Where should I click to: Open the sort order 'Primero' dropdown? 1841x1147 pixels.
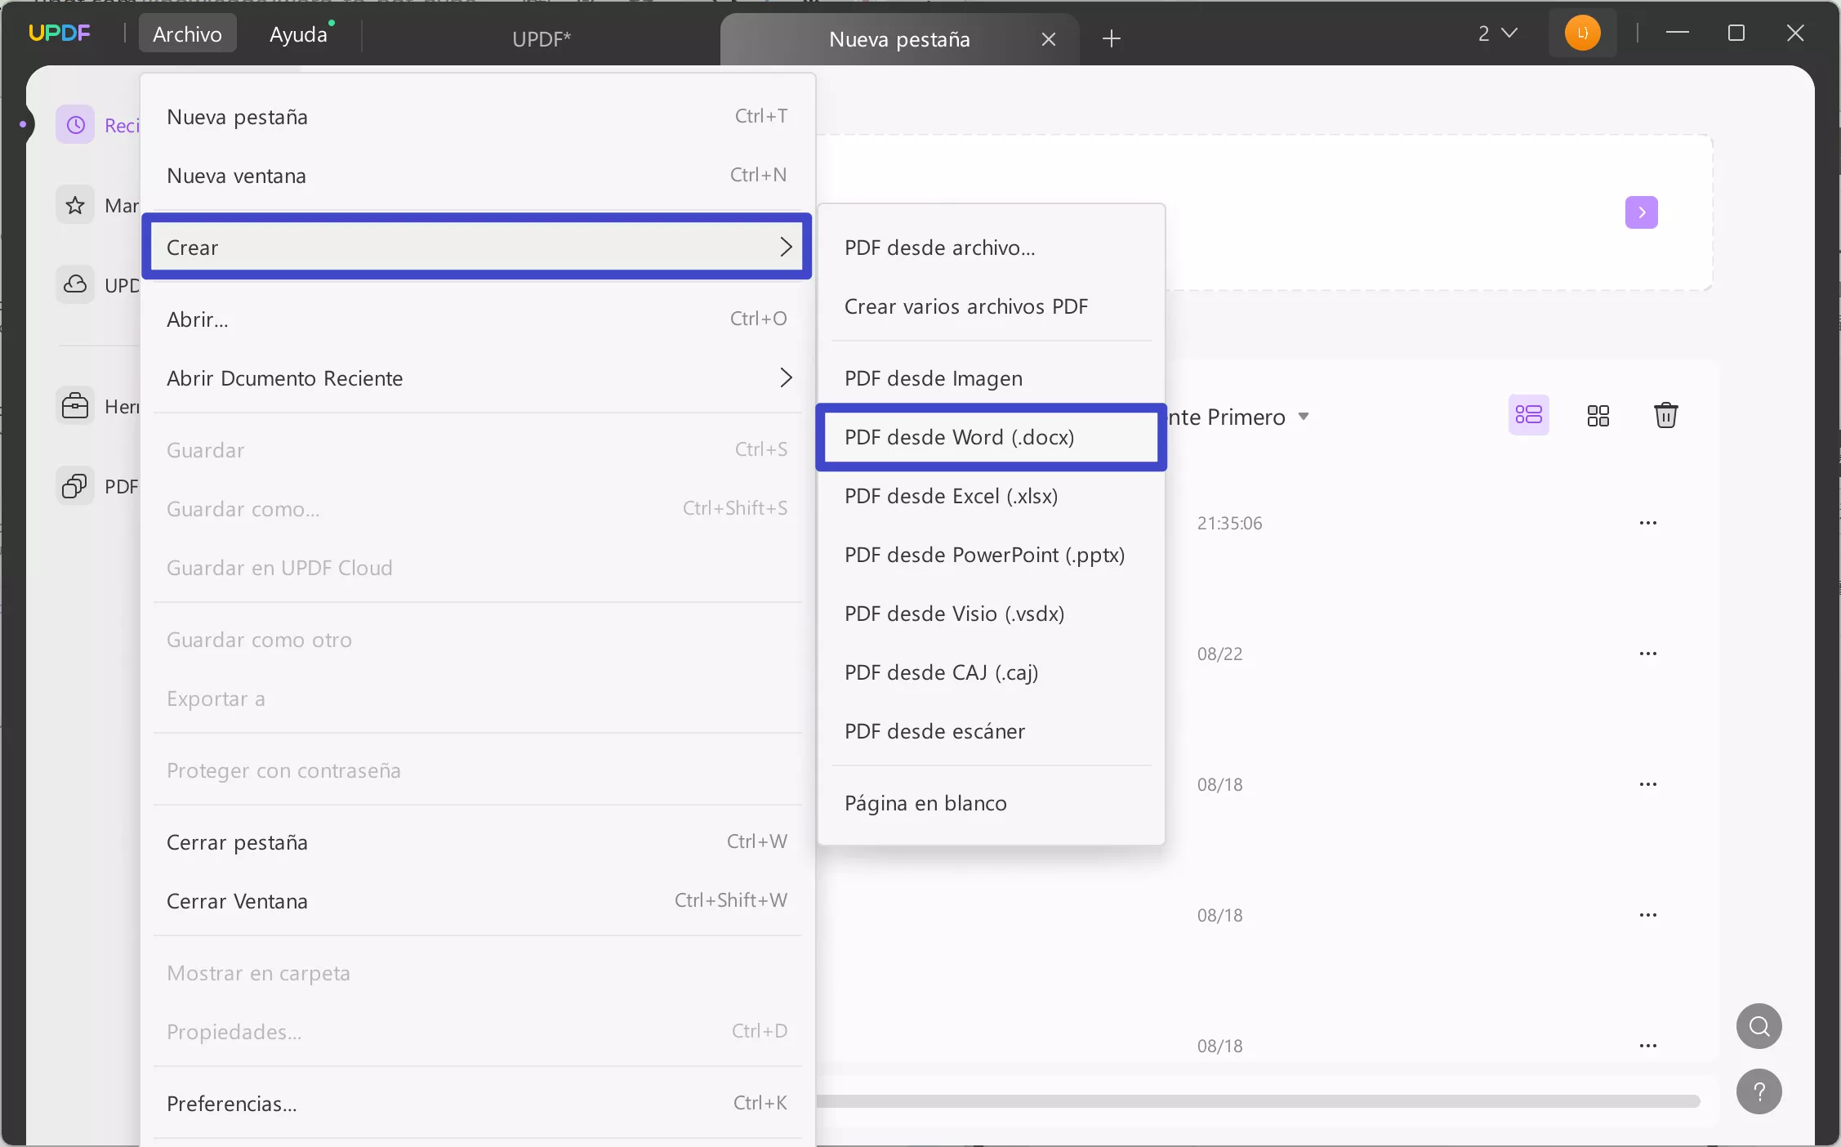click(x=1239, y=417)
